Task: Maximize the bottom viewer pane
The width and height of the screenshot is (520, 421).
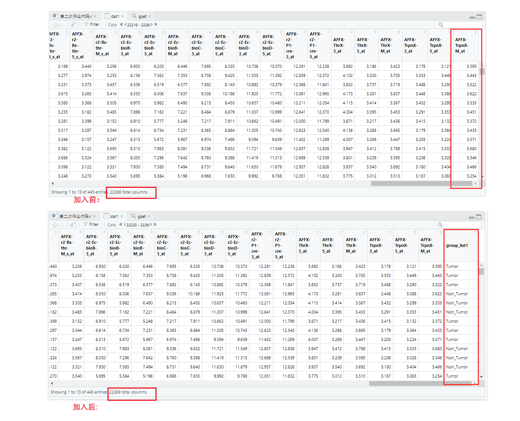Action: [x=478, y=217]
